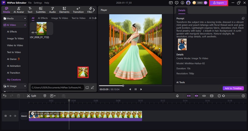248x131 pixels.
Task: Expand the Media dropdown in sidebar
Action: coord(15,18)
